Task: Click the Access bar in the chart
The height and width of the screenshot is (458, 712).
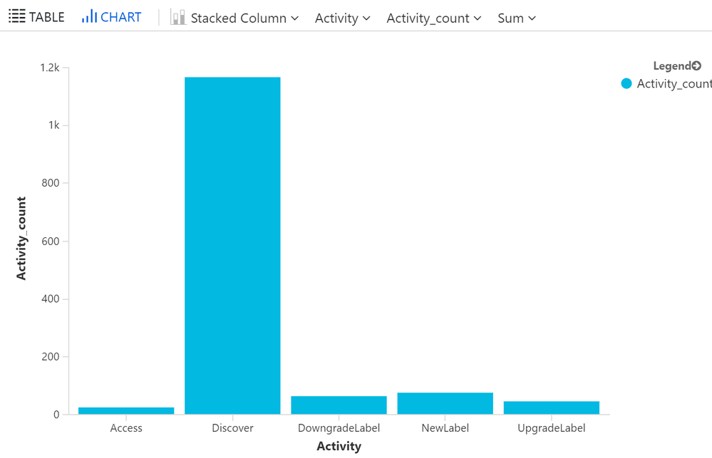Action: point(126,410)
